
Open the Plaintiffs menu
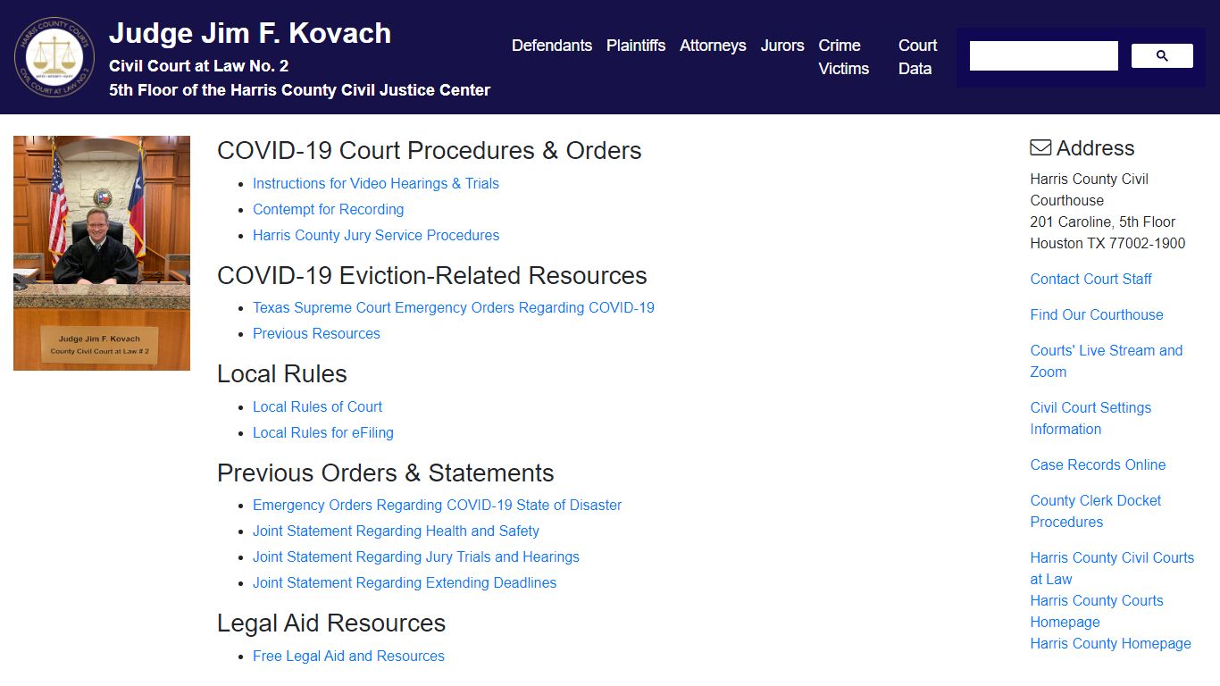(636, 46)
